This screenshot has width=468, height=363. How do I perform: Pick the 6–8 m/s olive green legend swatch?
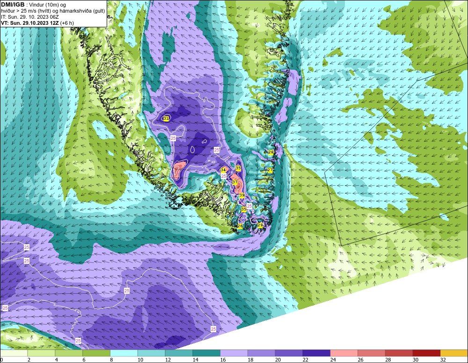pos(96,353)
